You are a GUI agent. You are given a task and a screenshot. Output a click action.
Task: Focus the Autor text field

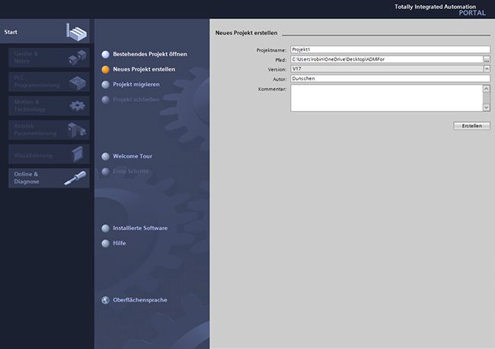(x=388, y=78)
